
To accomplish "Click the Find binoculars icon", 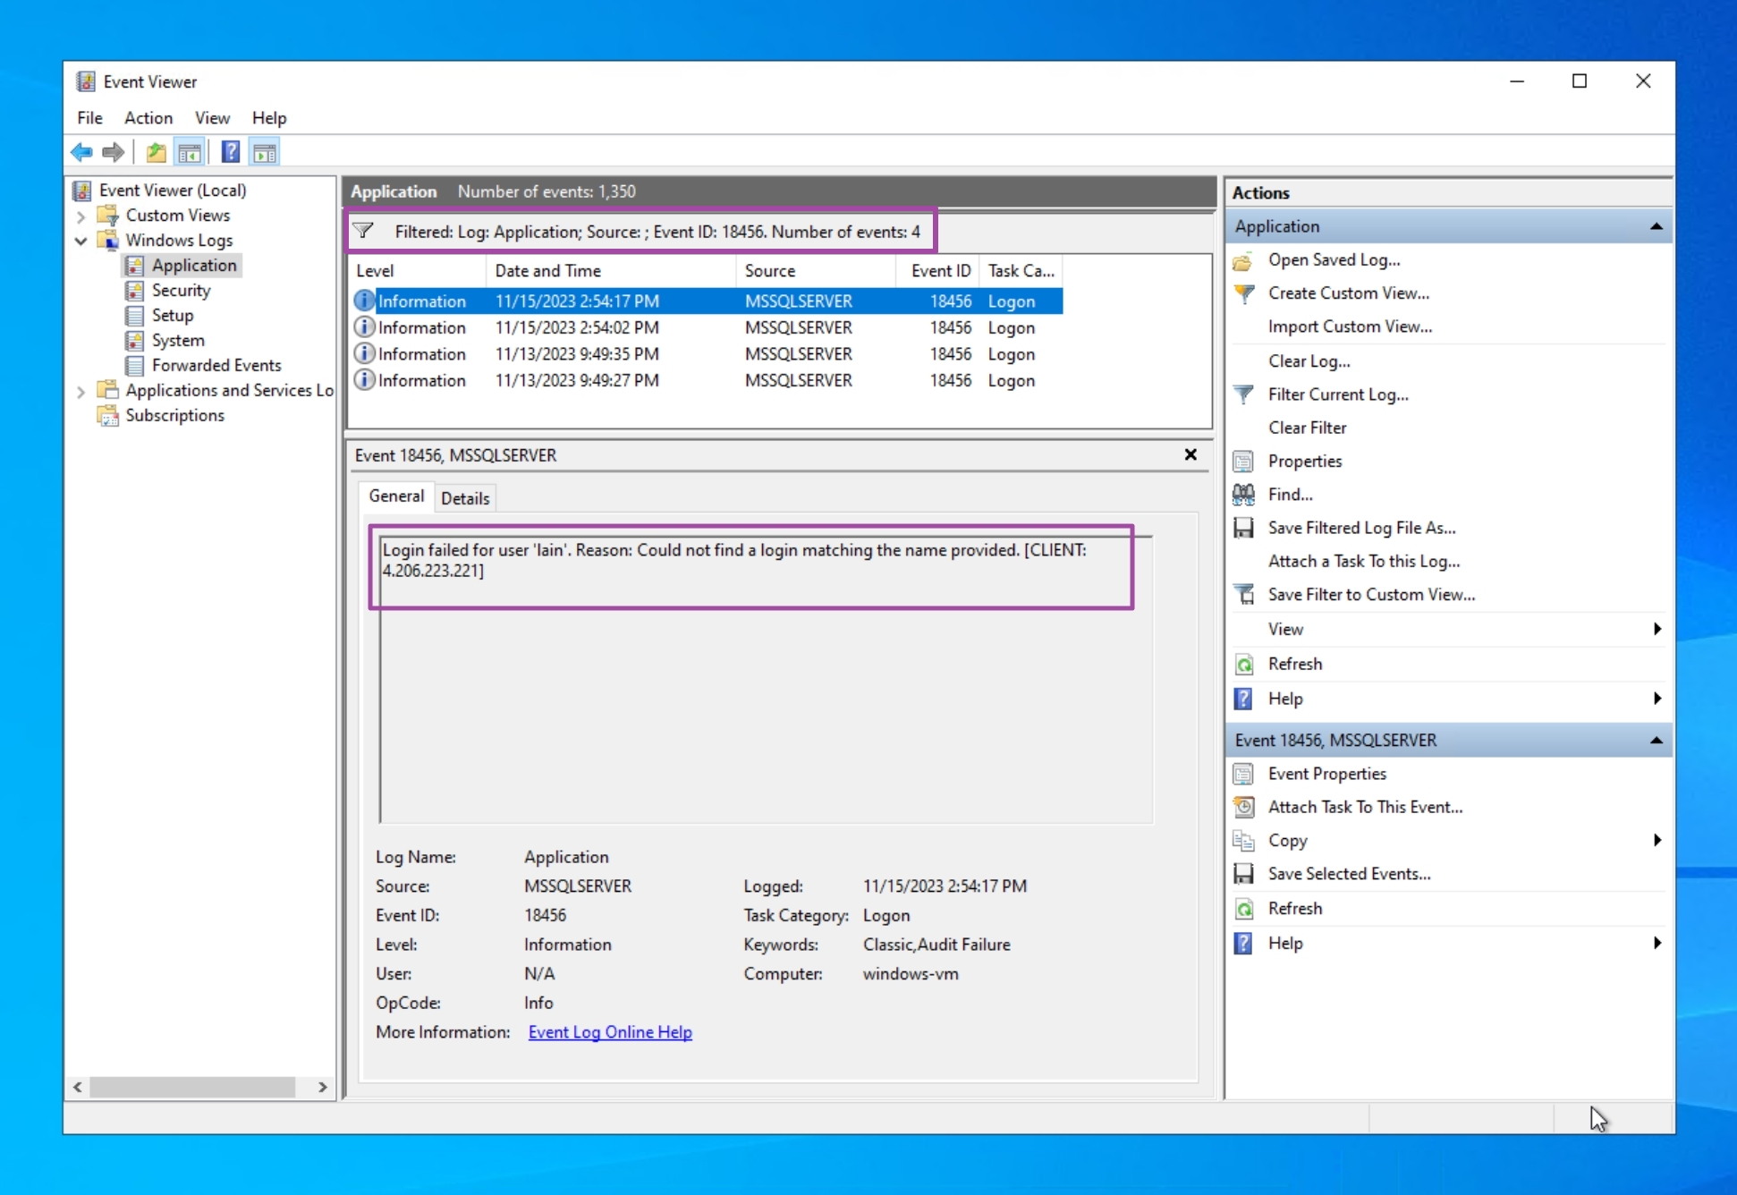I will pyautogui.click(x=1243, y=495).
